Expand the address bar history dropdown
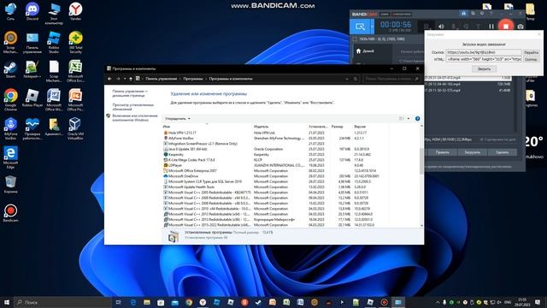The height and width of the screenshot is (308, 547). tap(347, 79)
